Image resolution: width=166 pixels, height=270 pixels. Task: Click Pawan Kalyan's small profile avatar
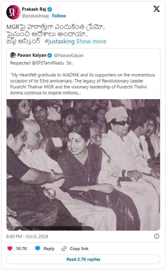(13, 55)
